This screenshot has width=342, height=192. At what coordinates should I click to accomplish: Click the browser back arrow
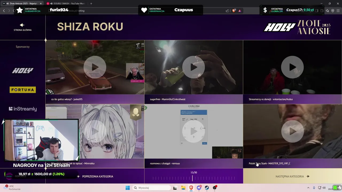[4, 11]
